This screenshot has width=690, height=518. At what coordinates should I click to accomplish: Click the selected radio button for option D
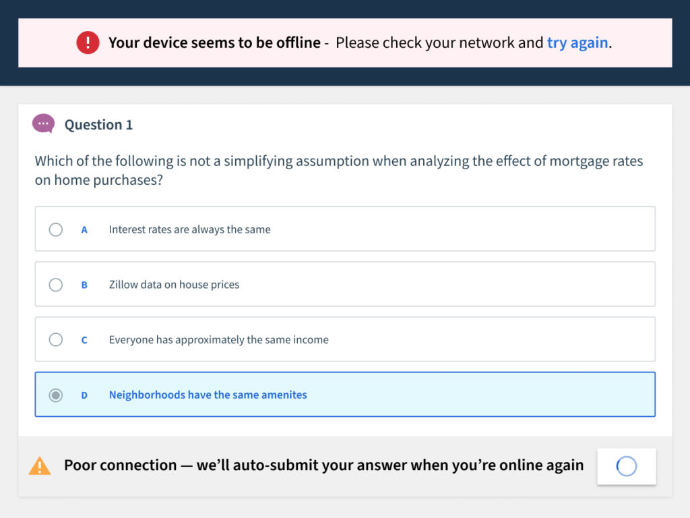[x=55, y=395]
